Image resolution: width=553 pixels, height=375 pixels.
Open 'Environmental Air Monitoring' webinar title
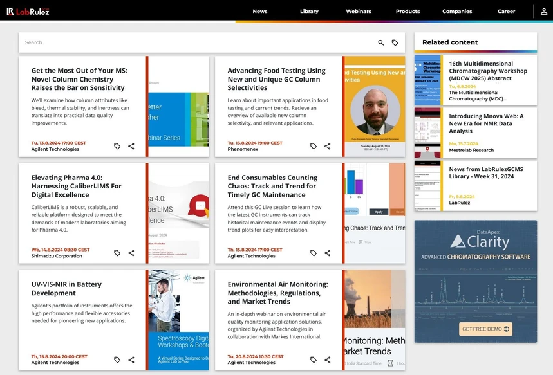[x=278, y=293]
